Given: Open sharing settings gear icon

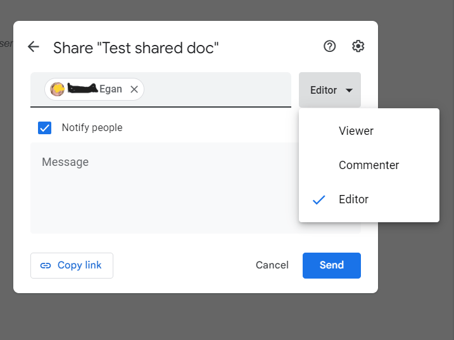Looking at the screenshot, I should click(358, 46).
